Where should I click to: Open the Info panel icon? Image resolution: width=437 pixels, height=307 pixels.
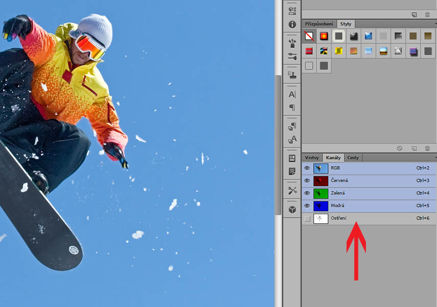pos(292,25)
